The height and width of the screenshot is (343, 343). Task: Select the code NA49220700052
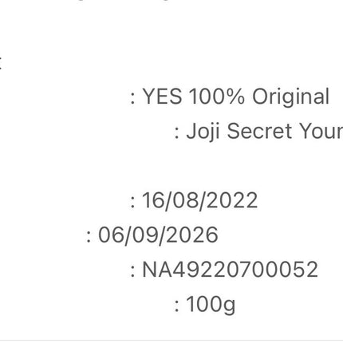click(230, 270)
